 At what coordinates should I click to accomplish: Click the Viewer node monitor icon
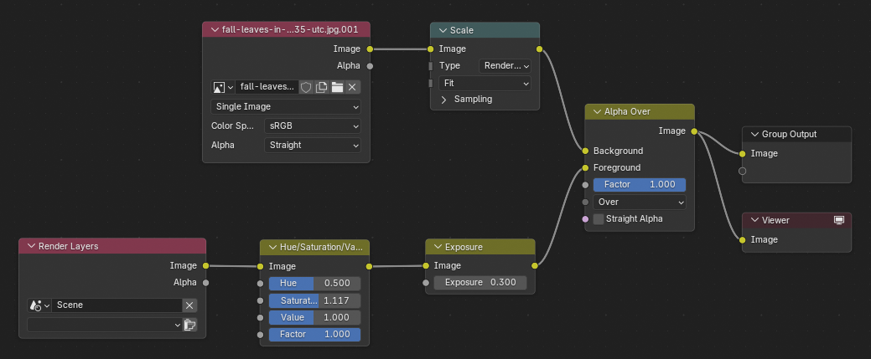pos(838,220)
